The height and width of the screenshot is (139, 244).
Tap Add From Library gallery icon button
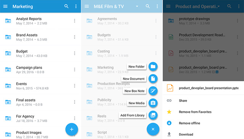click(x=153, y=115)
